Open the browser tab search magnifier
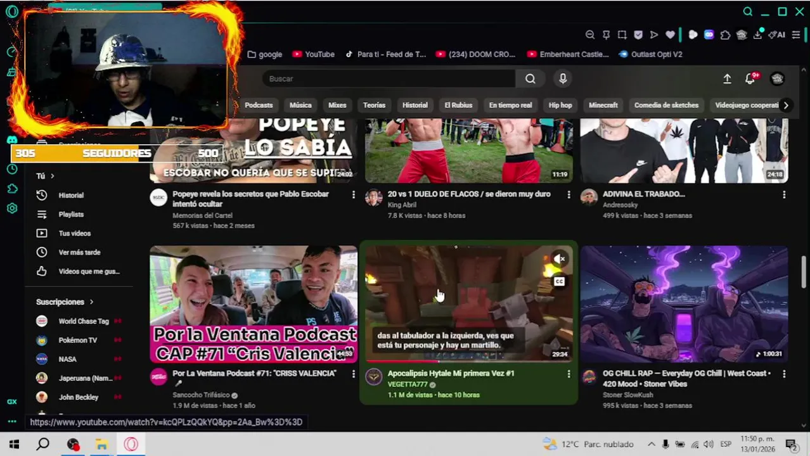This screenshot has height=456, width=810. point(748,11)
